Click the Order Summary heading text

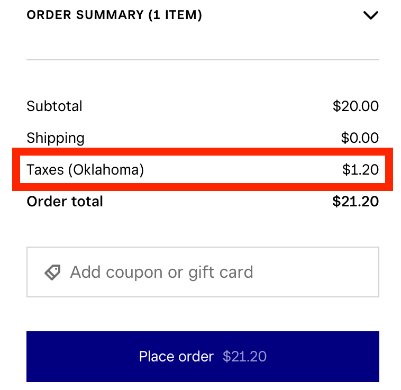coord(85,15)
